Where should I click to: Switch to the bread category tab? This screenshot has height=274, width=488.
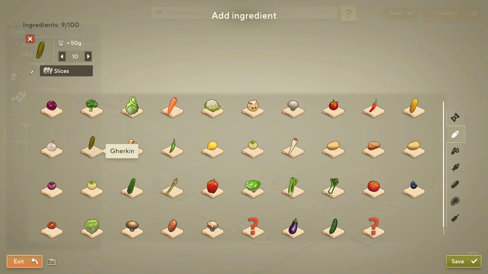pos(455,185)
